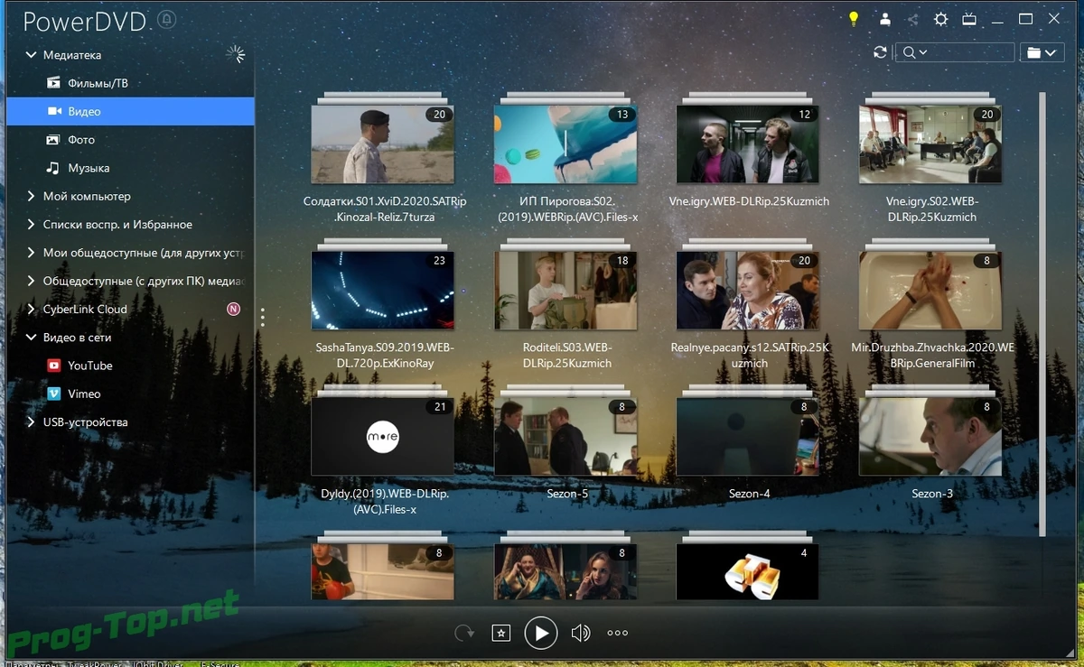Click the Sezon-5 folder label
This screenshot has height=667, width=1084.
(x=567, y=494)
